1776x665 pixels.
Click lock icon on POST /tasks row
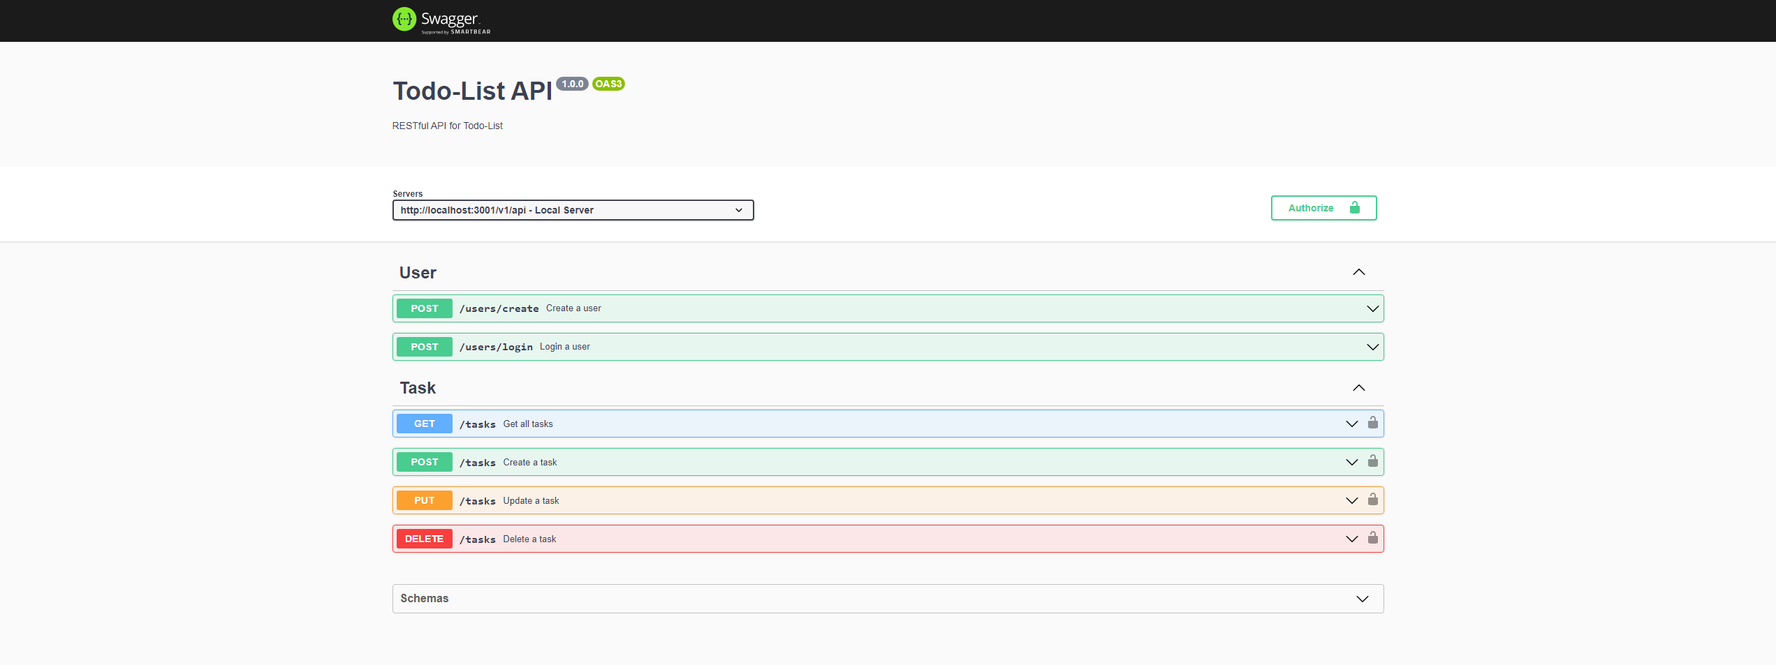point(1372,461)
